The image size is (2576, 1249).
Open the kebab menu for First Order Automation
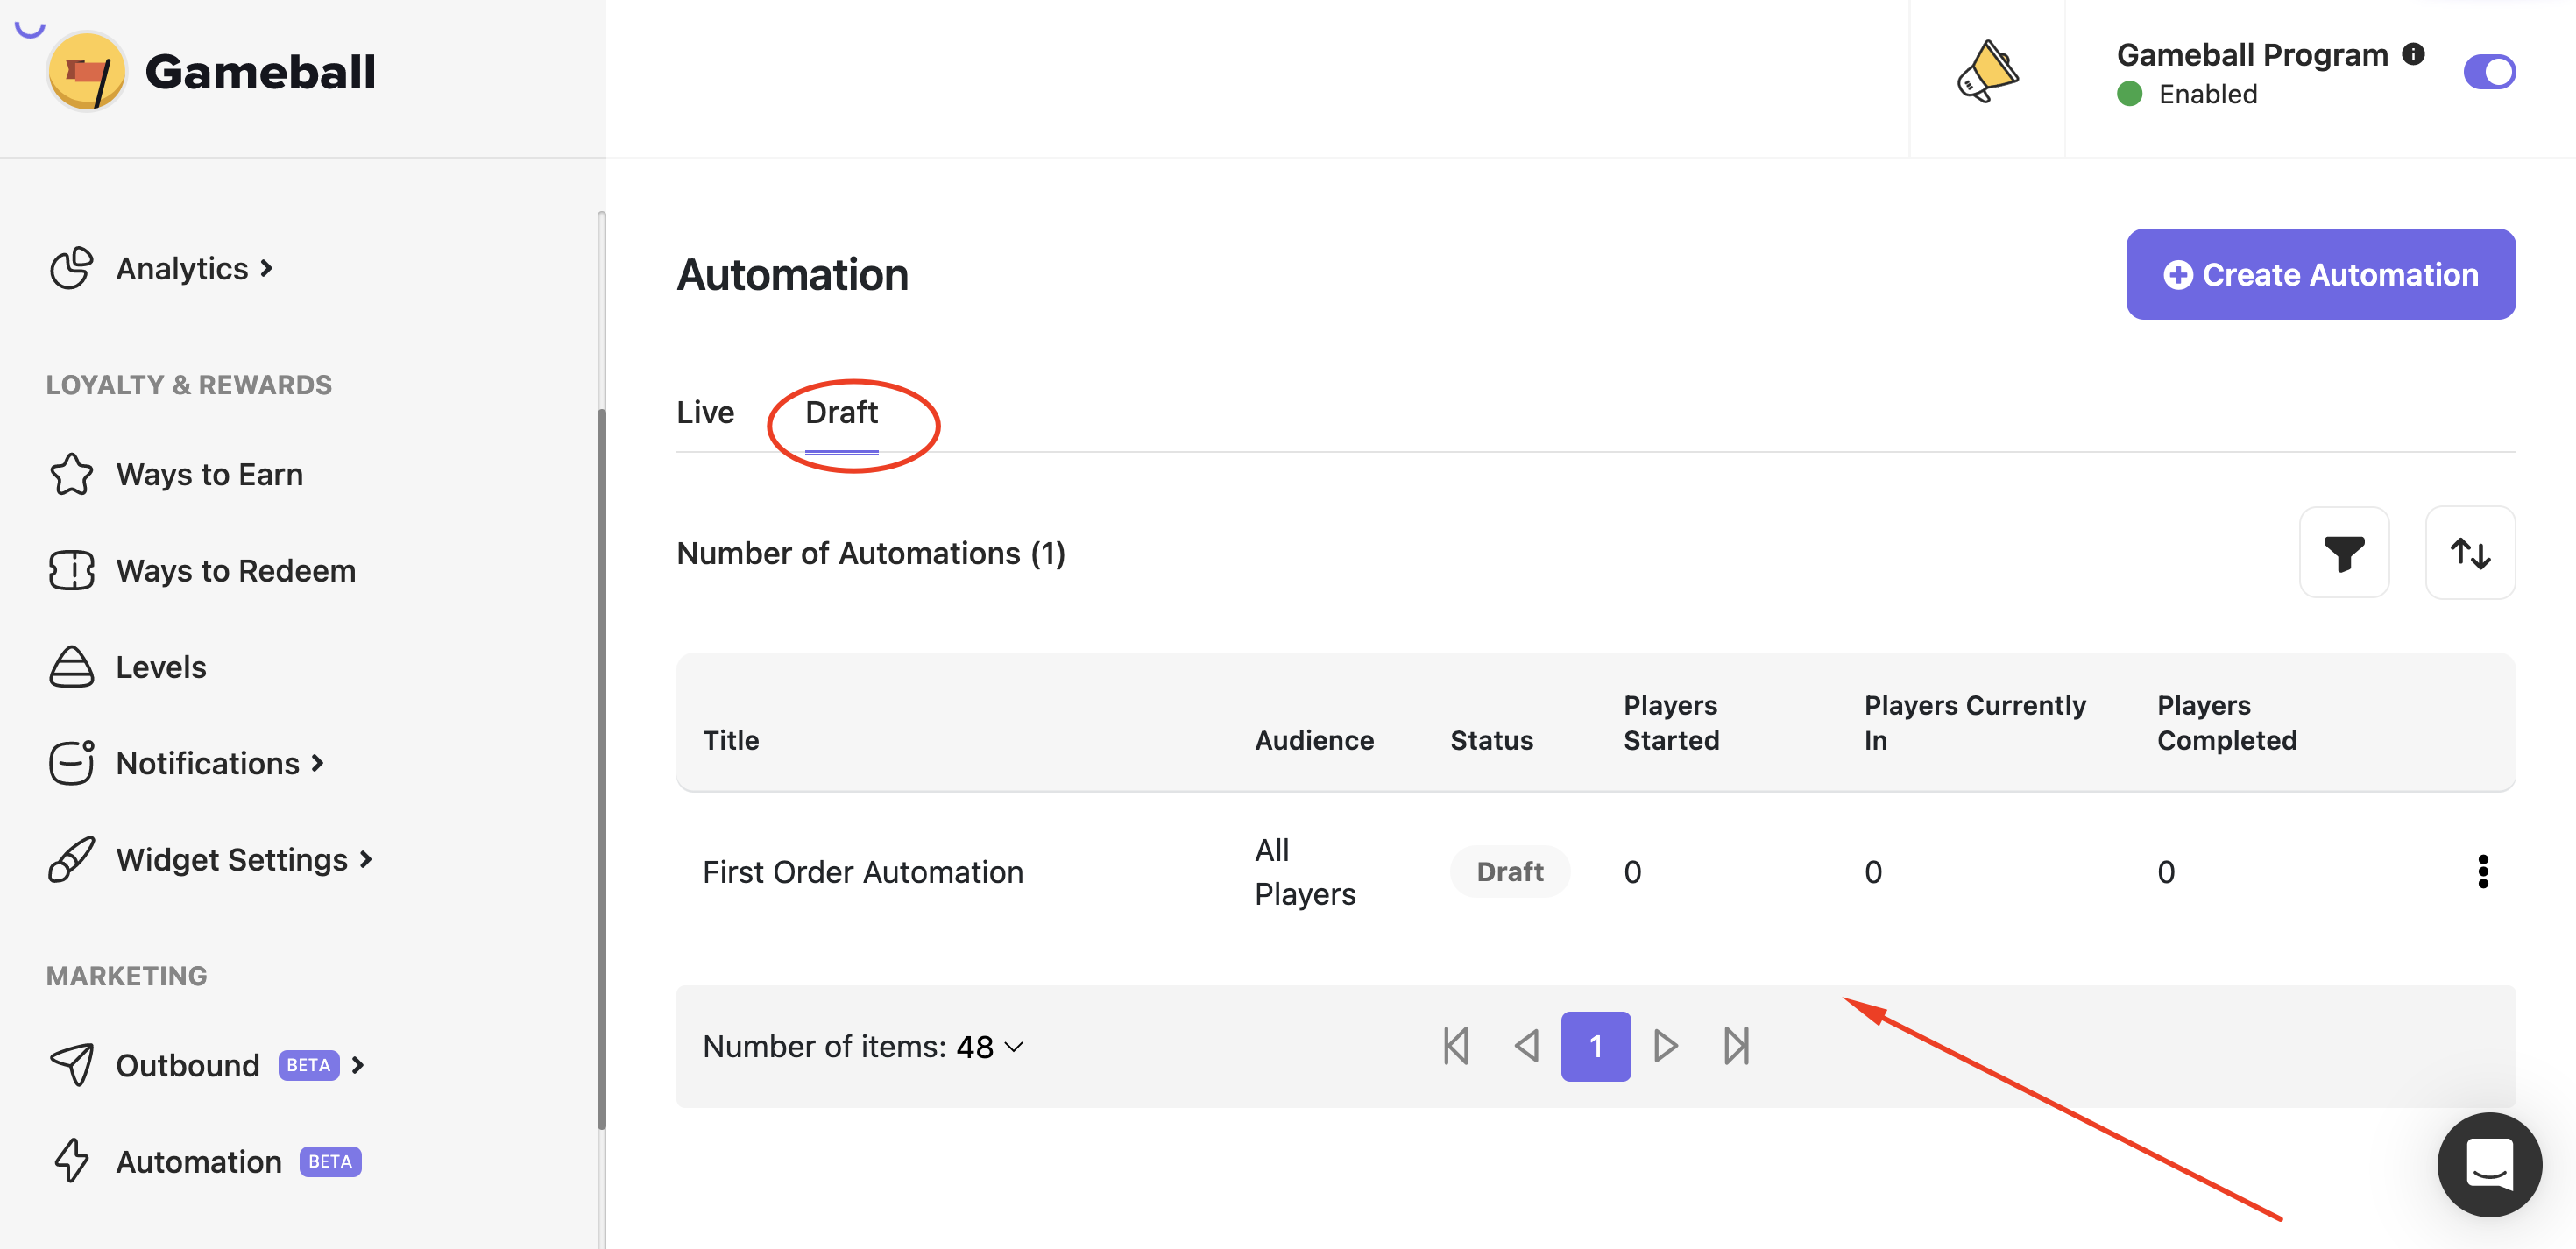click(x=2484, y=871)
